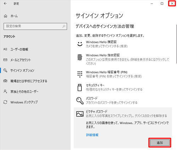
Task: Click the back arrow in Settings
Action: point(5,4)
